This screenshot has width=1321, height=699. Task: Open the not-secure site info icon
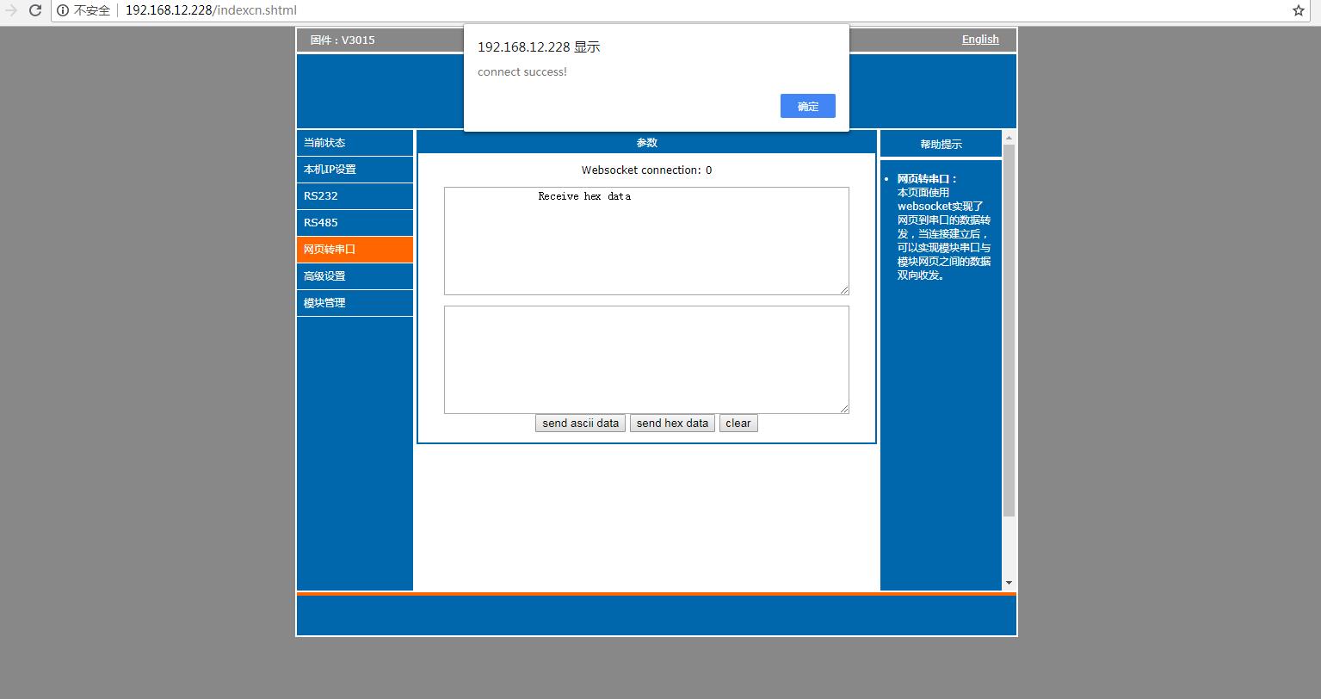63,10
